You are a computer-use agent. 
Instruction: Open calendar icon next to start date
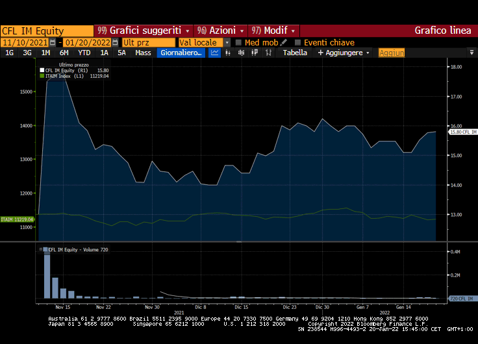click(x=53, y=42)
